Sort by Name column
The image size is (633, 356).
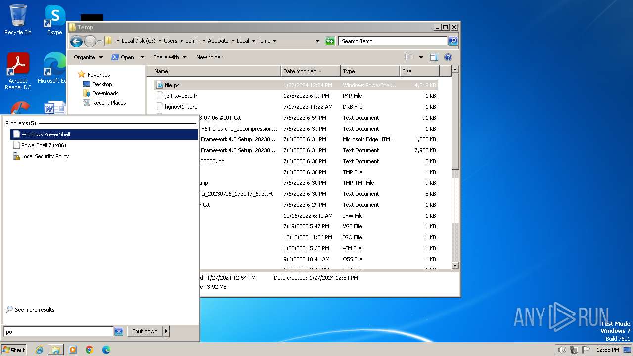pyautogui.click(x=214, y=71)
